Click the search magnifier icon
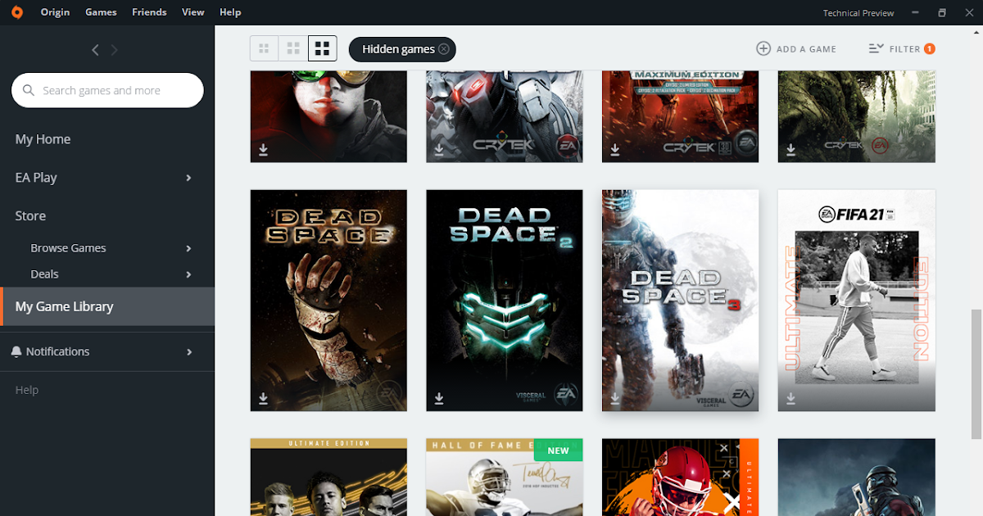 (29, 91)
